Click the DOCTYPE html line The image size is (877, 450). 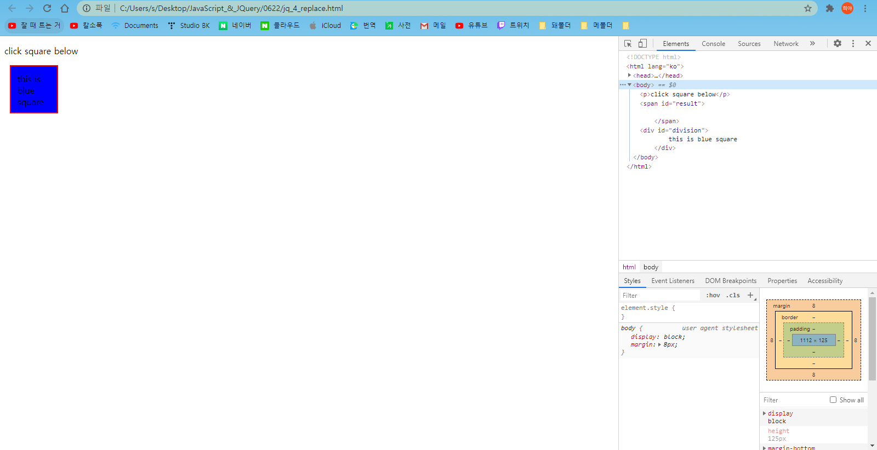click(x=653, y=57)
